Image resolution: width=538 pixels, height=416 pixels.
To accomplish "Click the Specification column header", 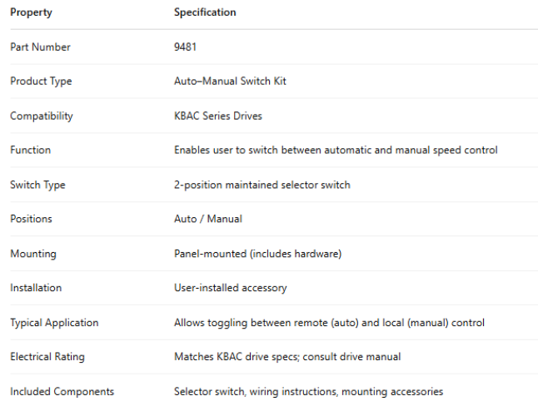I will [x=205, y=12].
